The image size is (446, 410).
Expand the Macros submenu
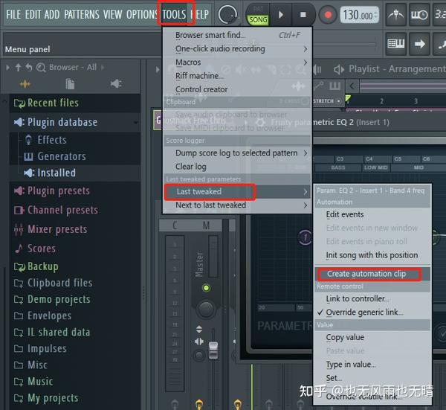pyautogui.click(x=237, y=62)
